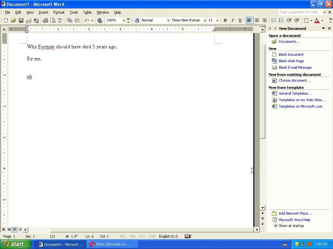Undo the last action
This screenshot has height=249, width=333.
[87, 20]
